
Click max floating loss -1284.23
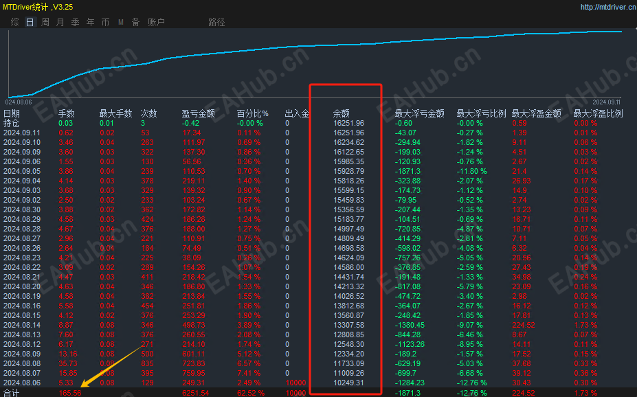pyautogui.click(x=410, y=383)
